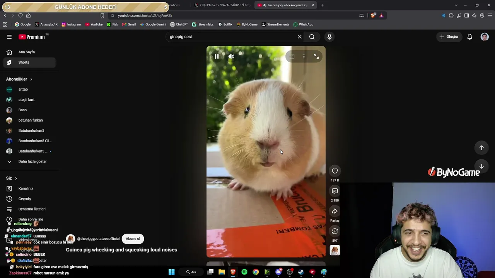Screen dimensions: 495x278
Task: Open the alttab subscription channel
Action: coord(29,89)
